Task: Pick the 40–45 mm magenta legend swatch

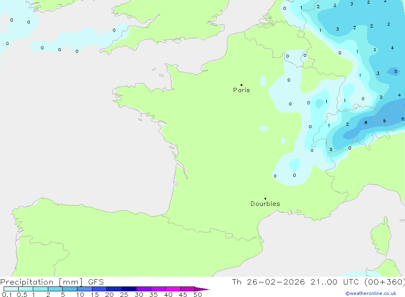Action: (173, 289)
